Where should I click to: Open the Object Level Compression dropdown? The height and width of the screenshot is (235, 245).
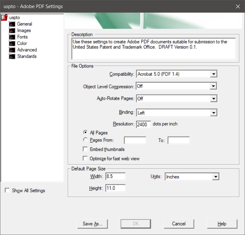176,86
